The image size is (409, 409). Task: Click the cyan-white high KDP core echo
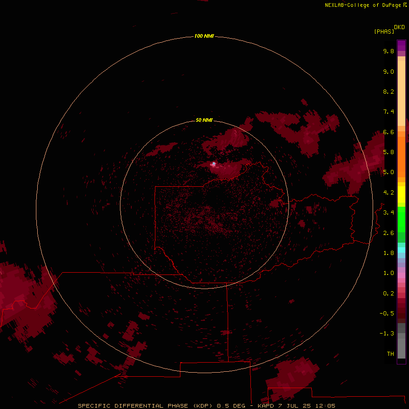point(214,164)
